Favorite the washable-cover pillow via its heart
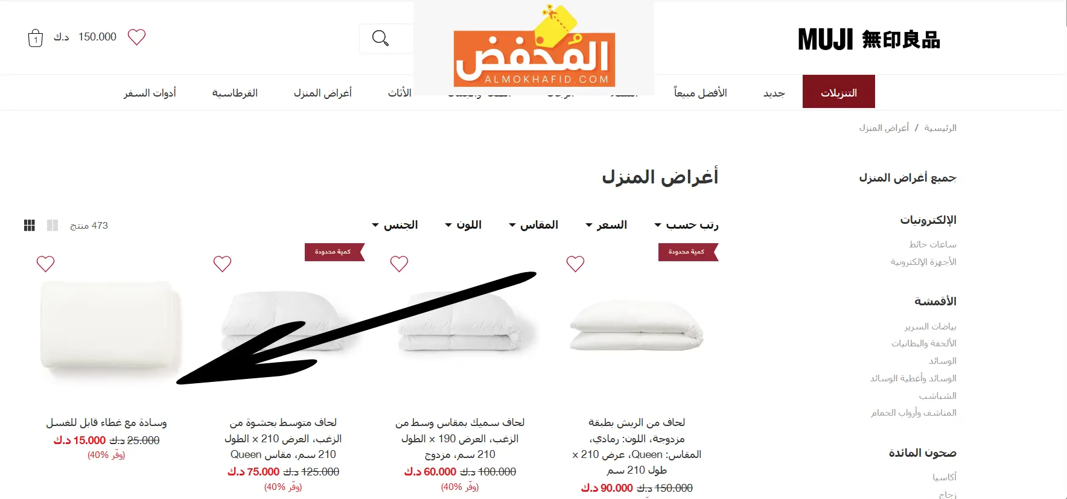1067x499 pixels. coord(46,264)
